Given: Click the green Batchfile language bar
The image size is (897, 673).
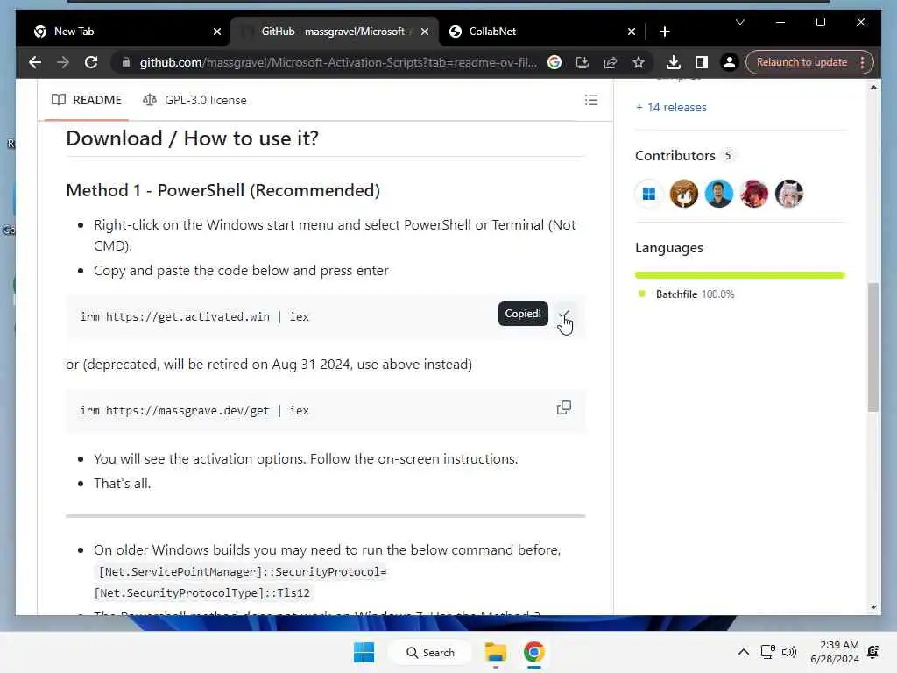Looking at the screenshot, I should 739,275.
